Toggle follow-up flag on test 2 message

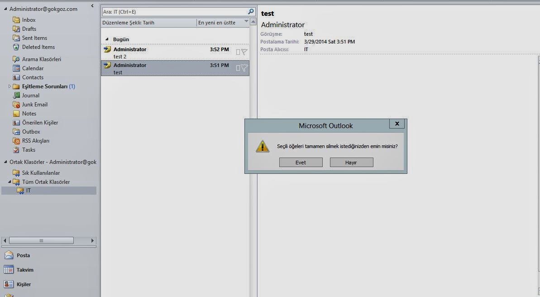coord(244,52)
